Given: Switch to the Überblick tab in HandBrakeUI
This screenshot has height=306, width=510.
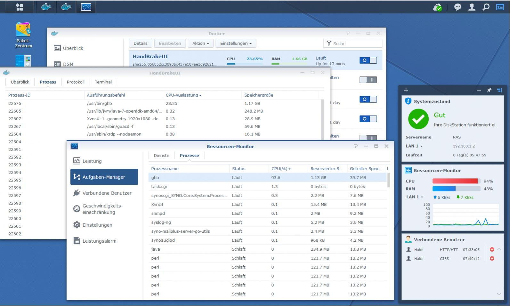Looking at the screenshot, I should tap(20, 82).
